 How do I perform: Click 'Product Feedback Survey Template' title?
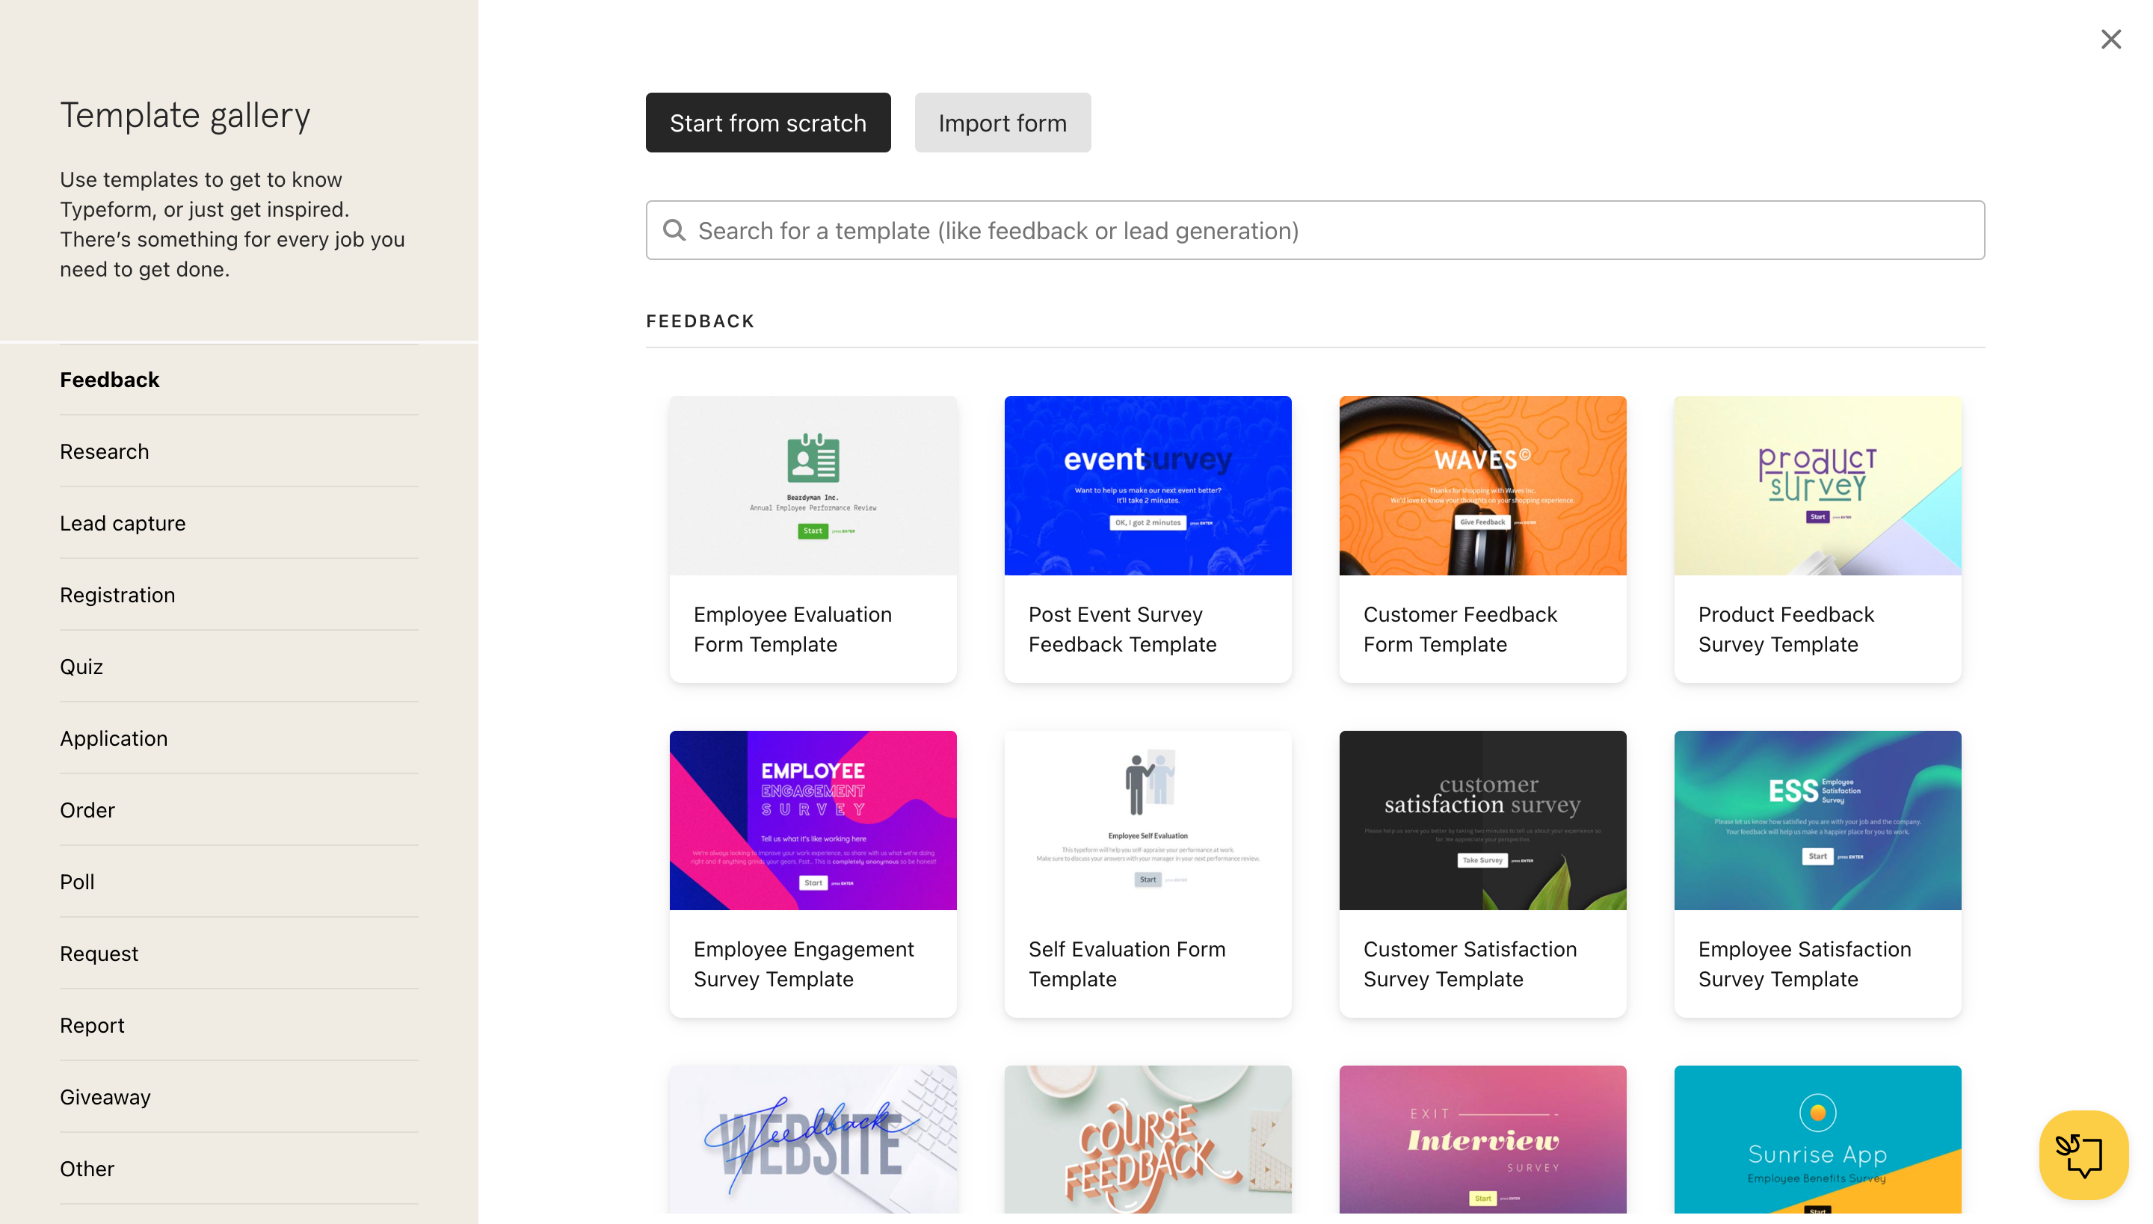tap(1785, 629)
